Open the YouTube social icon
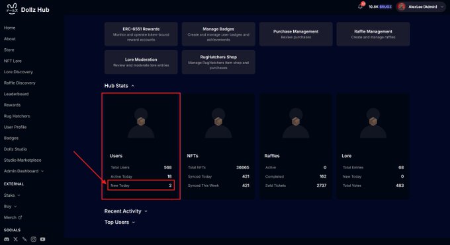 click(42, 239)
